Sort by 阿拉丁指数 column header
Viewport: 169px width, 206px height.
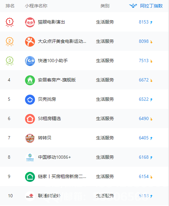tap(151, 6)
